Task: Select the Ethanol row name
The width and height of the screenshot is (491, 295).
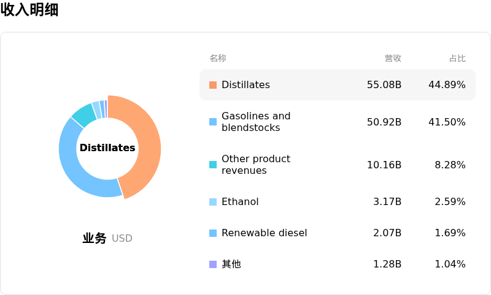Action: 240,201
